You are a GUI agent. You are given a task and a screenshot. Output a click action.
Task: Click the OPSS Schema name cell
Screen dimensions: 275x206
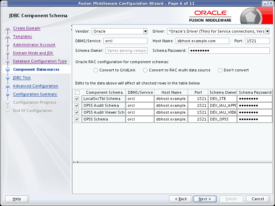(x=104, y=119)
